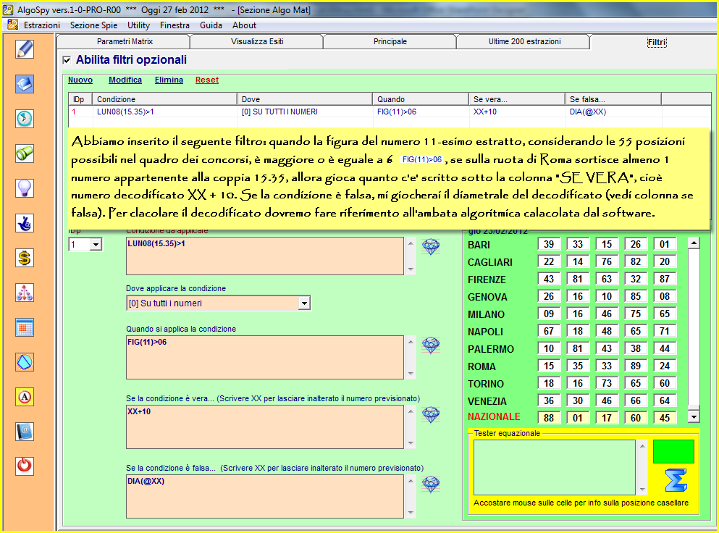Screen dimensions: 719x533
Task: Open the Estrazioni menu
Action: 42,25
